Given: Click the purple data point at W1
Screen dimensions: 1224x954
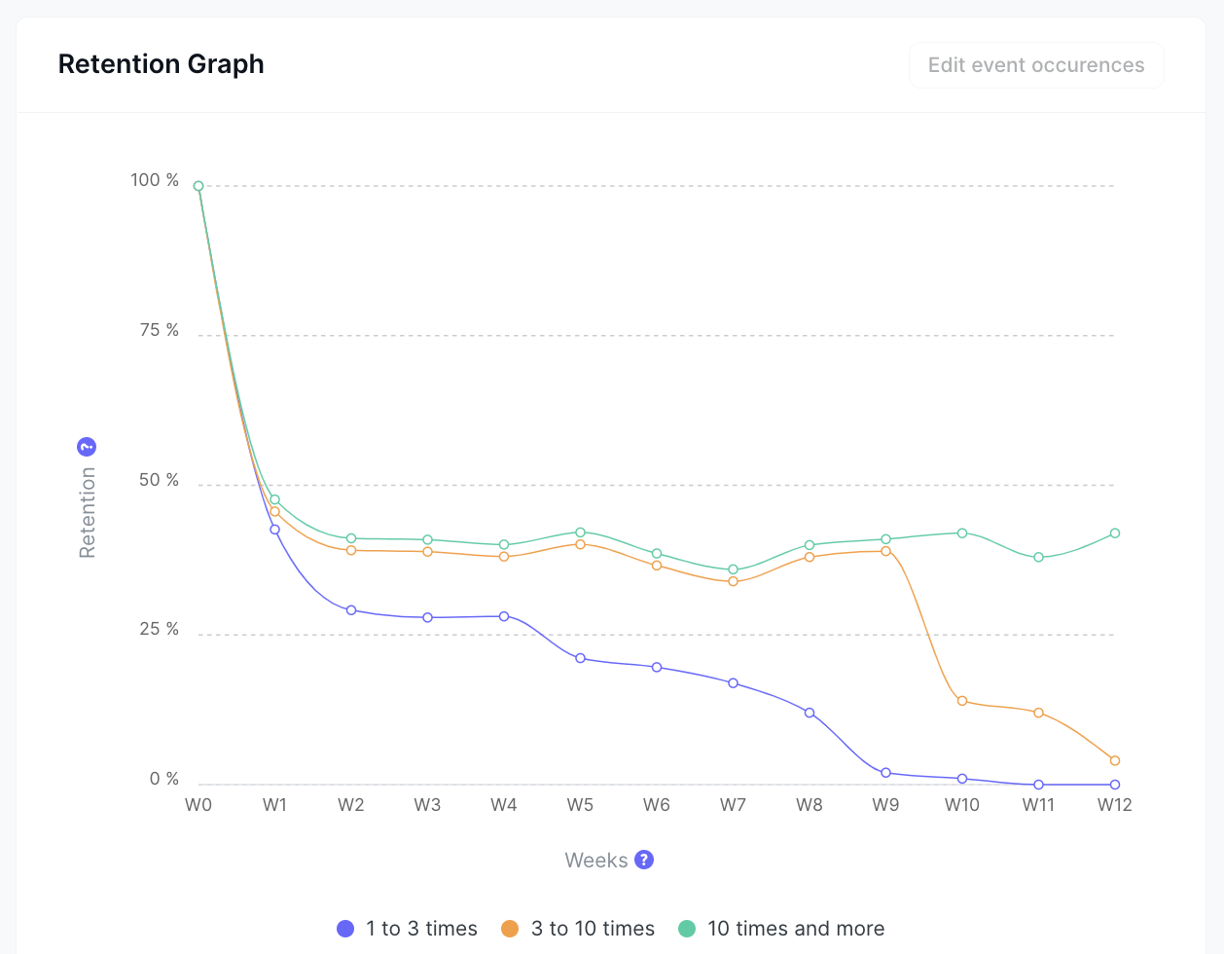Looking at the screenshot, I should (274, 530).
